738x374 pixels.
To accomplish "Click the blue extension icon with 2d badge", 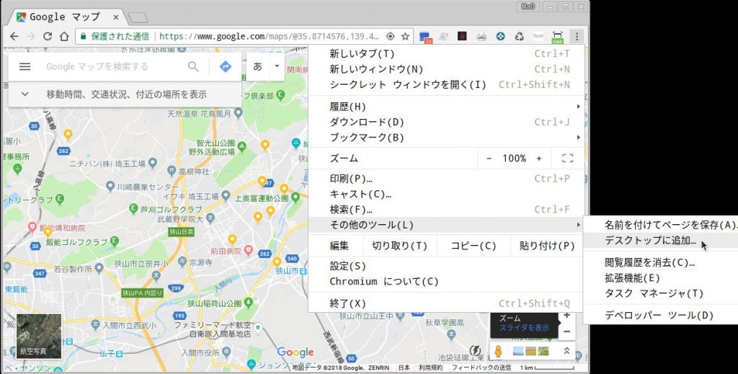I will (425, 37).
